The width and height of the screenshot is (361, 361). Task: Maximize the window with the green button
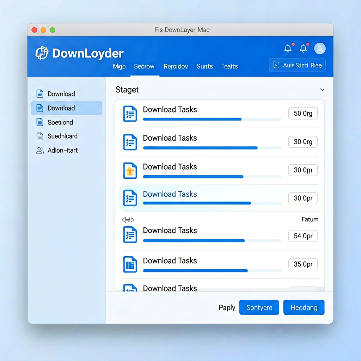pos(53,30)
